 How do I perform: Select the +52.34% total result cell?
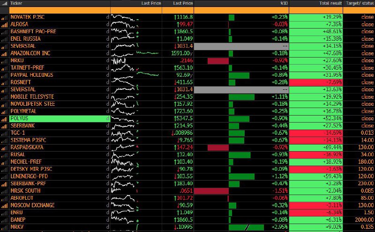pyautogui.click(x=316, y=118)
